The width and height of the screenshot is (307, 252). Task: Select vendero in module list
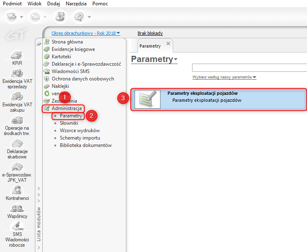60,94
